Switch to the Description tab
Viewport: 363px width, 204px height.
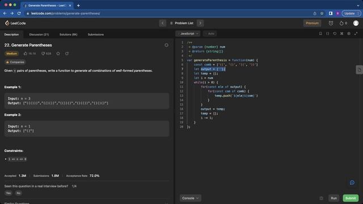[x=11, y=35]
